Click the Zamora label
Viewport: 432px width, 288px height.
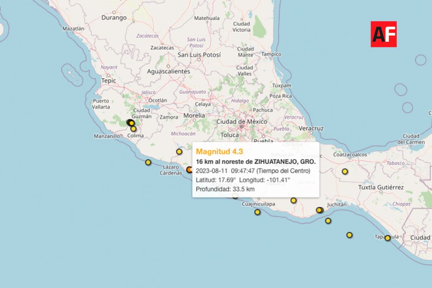(169, 117)
